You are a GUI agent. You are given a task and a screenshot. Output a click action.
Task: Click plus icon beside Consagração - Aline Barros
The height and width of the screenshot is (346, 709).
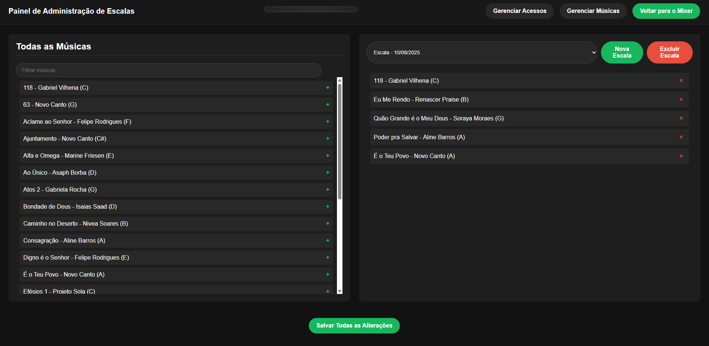pyautogui.click(x=327, y=241)
